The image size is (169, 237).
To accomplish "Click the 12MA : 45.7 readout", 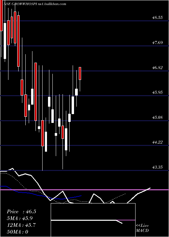I will click(21, 225).
